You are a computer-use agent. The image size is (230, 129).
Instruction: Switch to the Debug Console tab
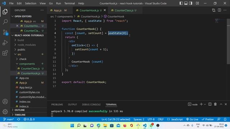91,104
